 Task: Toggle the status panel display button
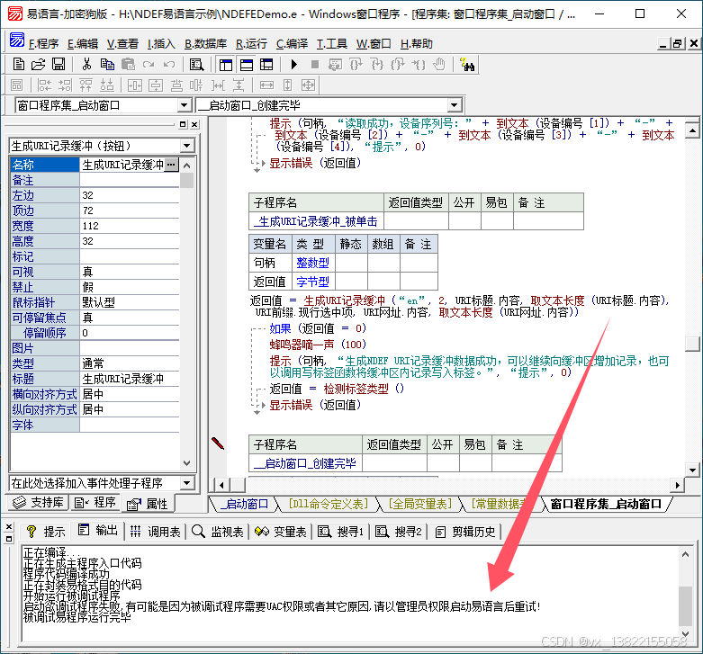click(x=246, y=65)
